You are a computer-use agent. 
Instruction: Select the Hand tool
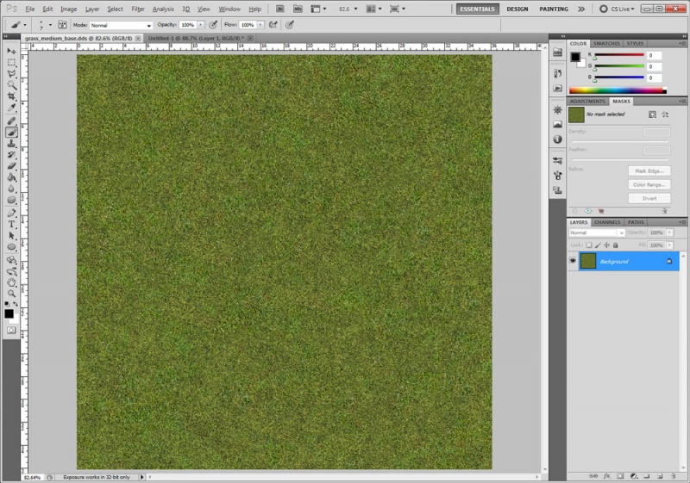click(12, 282)
